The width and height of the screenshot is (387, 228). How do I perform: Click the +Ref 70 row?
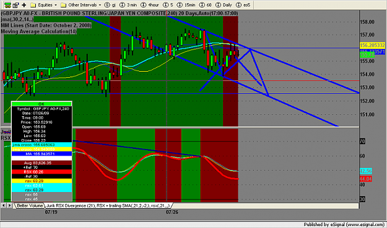coord(41,167)
